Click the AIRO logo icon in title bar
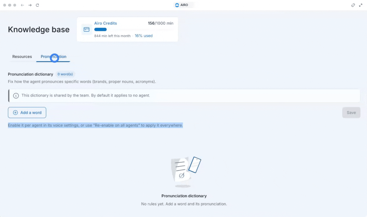This screenshot has height=217, width=367. click(x=177, y=5)
